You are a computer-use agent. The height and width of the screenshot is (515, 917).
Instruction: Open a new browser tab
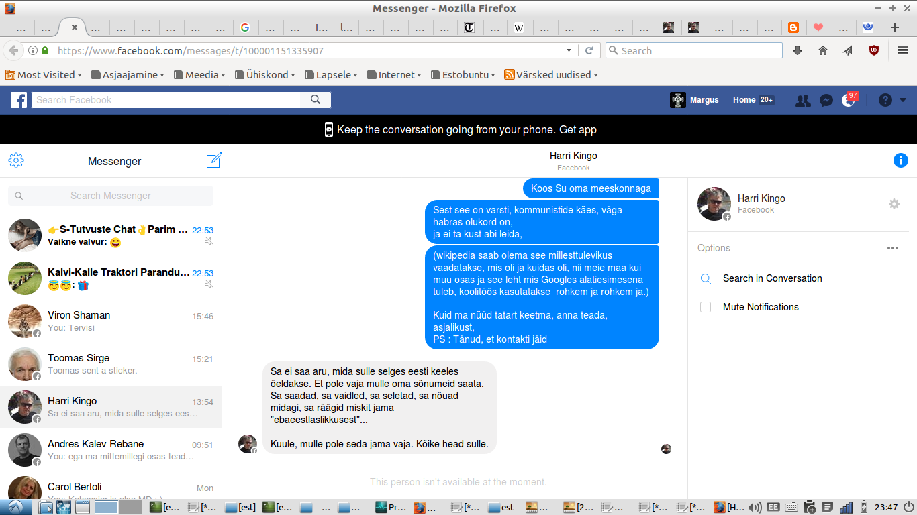(895, 27)
